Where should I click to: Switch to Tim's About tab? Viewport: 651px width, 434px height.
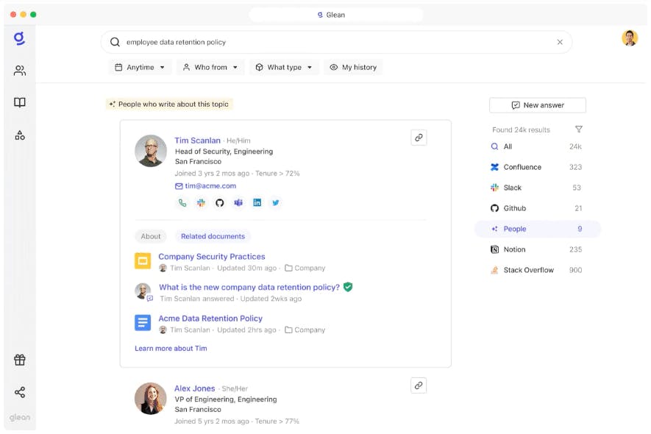[x=151, y=236]
